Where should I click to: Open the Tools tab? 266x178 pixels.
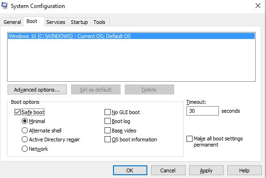tap(100, 22)
